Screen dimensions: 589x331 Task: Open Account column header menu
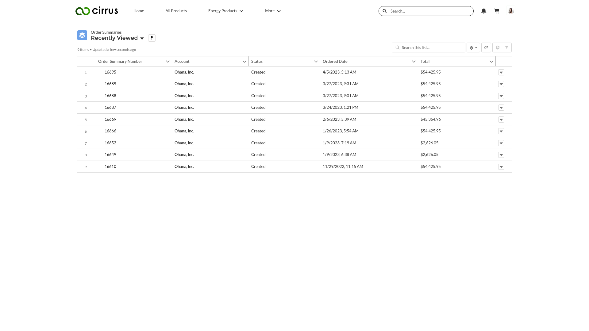[244, 62]
